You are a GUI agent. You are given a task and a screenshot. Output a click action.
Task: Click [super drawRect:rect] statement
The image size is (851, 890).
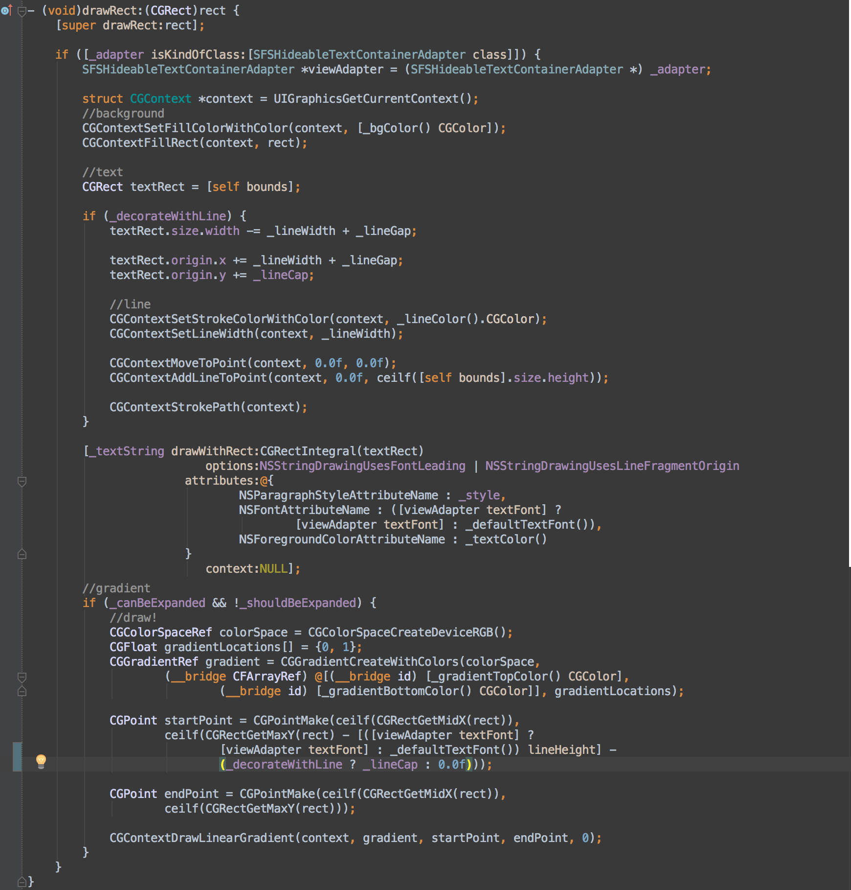coord(130,25)
